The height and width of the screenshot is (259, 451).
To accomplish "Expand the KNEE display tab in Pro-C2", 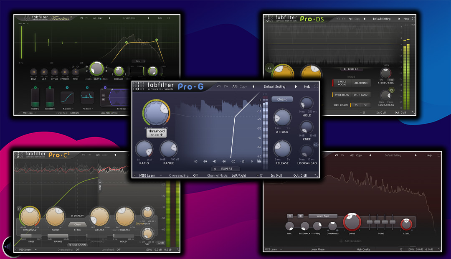I will pyautogui.click(x=100, y=185).
